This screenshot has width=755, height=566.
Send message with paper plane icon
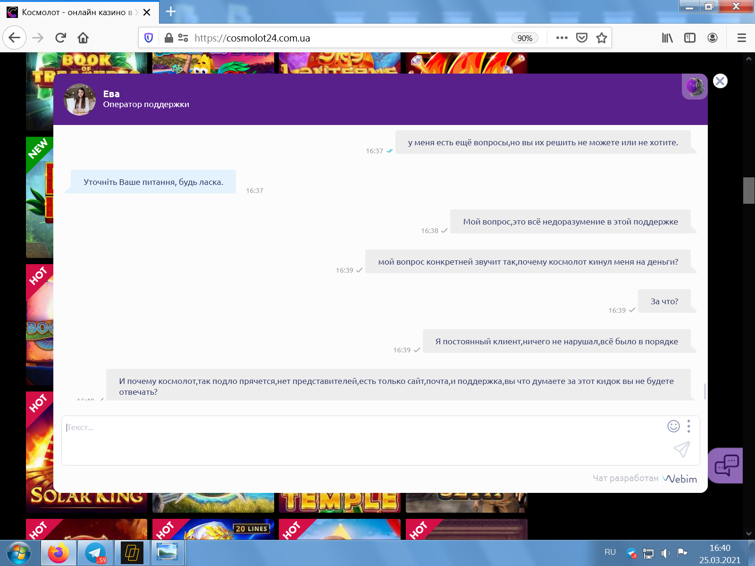682,449
